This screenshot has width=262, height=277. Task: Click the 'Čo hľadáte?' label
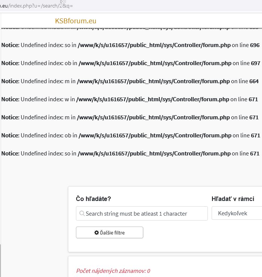click(x=93, y=199)
